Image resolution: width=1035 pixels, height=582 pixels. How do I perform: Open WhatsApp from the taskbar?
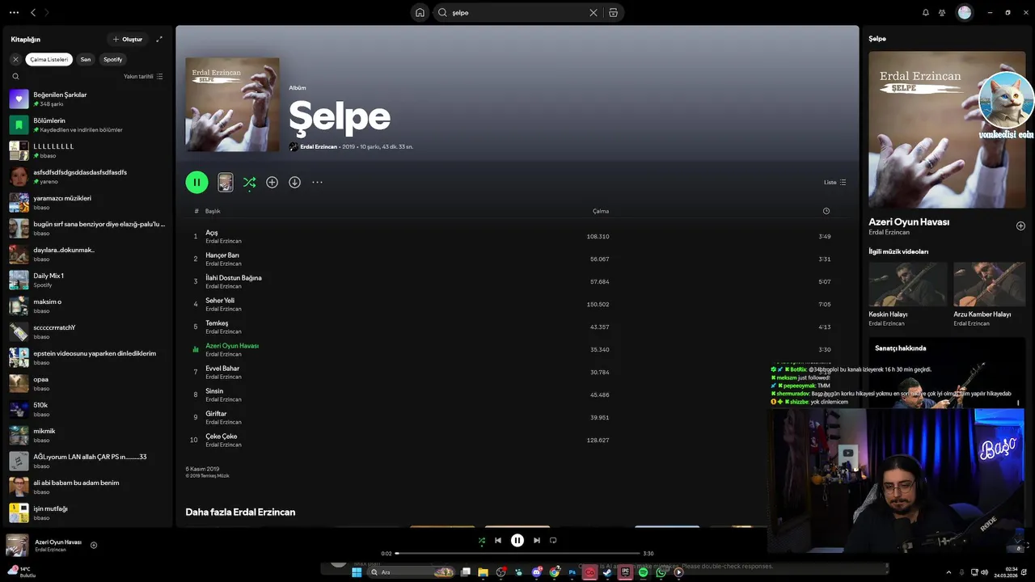pyautogui.click(x=661, y=572)
